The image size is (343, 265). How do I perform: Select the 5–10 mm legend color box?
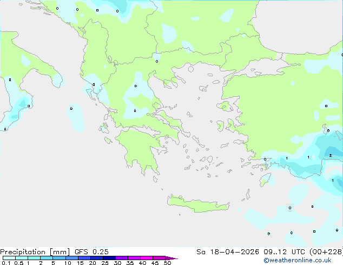[59, 258]
